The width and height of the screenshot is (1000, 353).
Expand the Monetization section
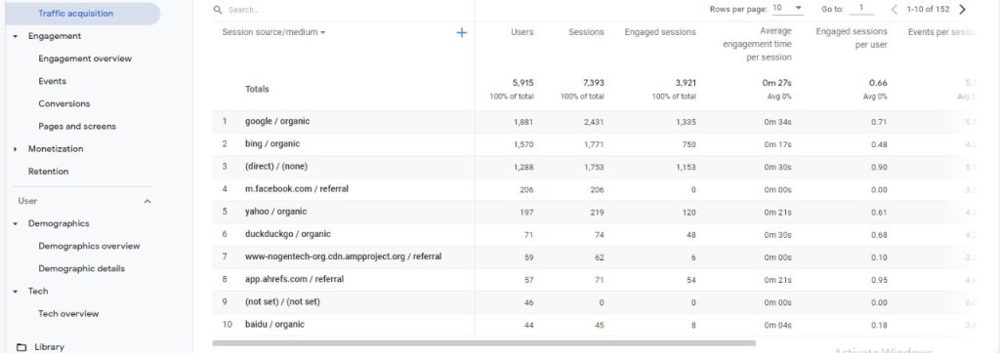(16, 149)
